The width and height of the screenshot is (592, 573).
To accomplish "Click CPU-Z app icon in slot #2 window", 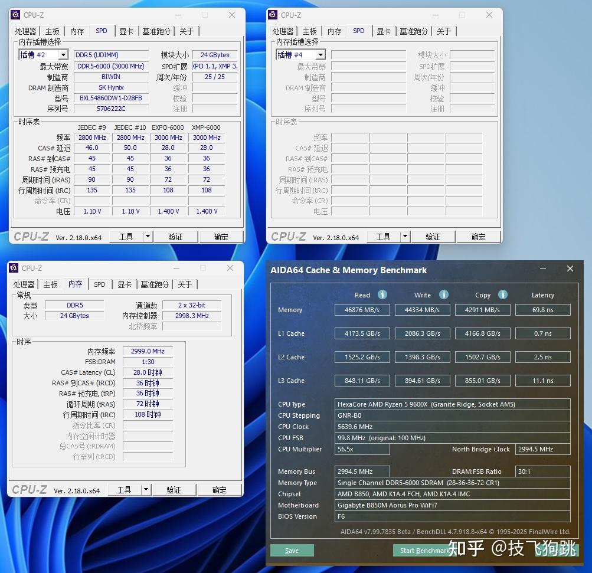I will click(15, 15).
